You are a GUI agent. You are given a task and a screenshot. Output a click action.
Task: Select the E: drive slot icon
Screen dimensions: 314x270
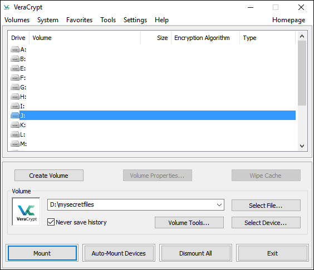click(15, 68)
